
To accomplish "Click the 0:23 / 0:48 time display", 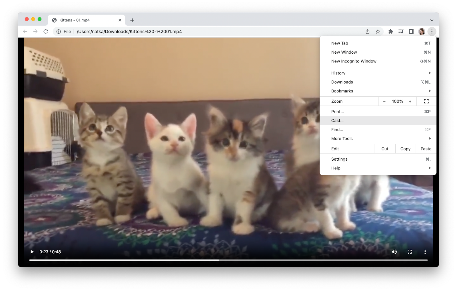I will click(x=50, y=252).
